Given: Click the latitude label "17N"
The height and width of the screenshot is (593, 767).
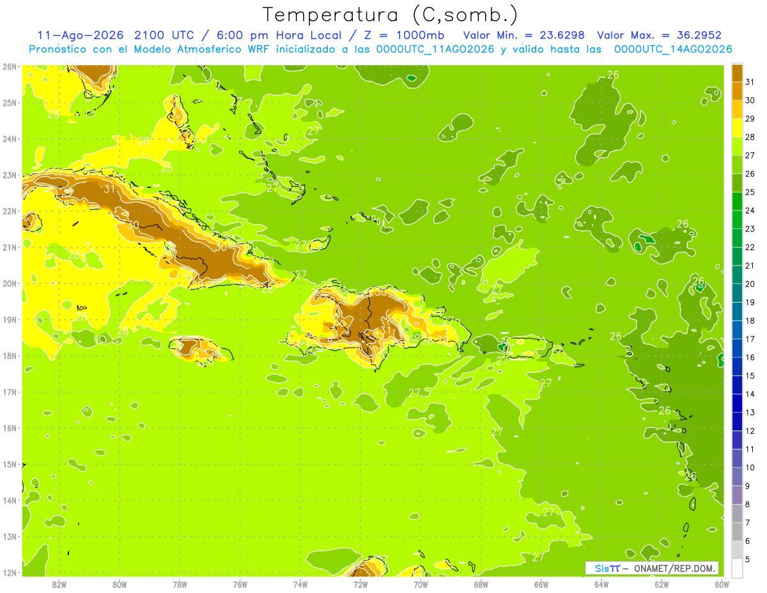Looking at the screenshot, I should coord(10,392).
